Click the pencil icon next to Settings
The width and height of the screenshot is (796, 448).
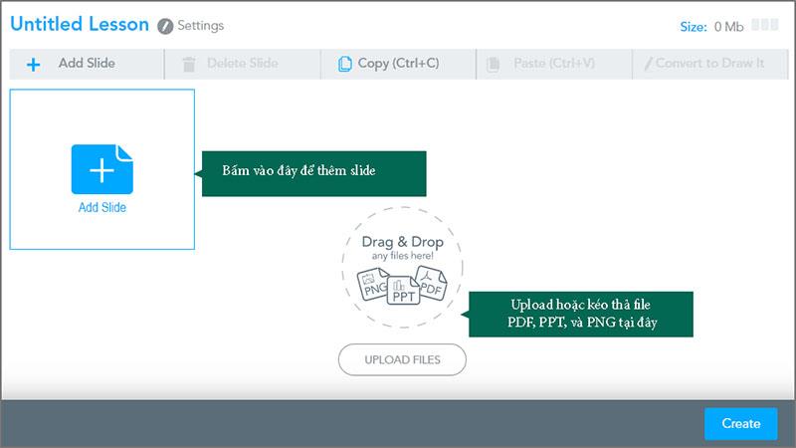(165, 26)
